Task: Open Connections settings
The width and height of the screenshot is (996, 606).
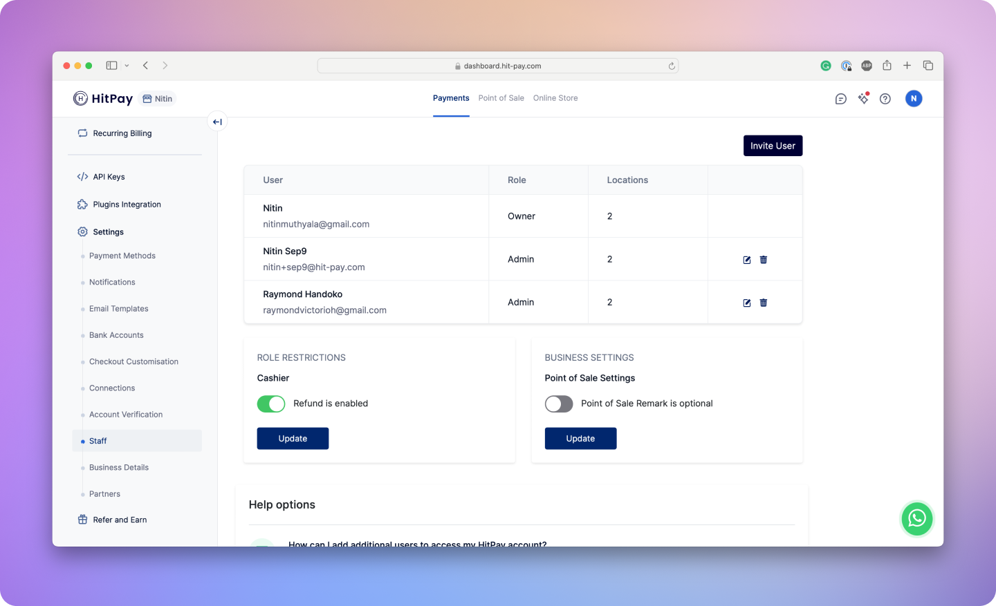Action: tap(112, 388)
